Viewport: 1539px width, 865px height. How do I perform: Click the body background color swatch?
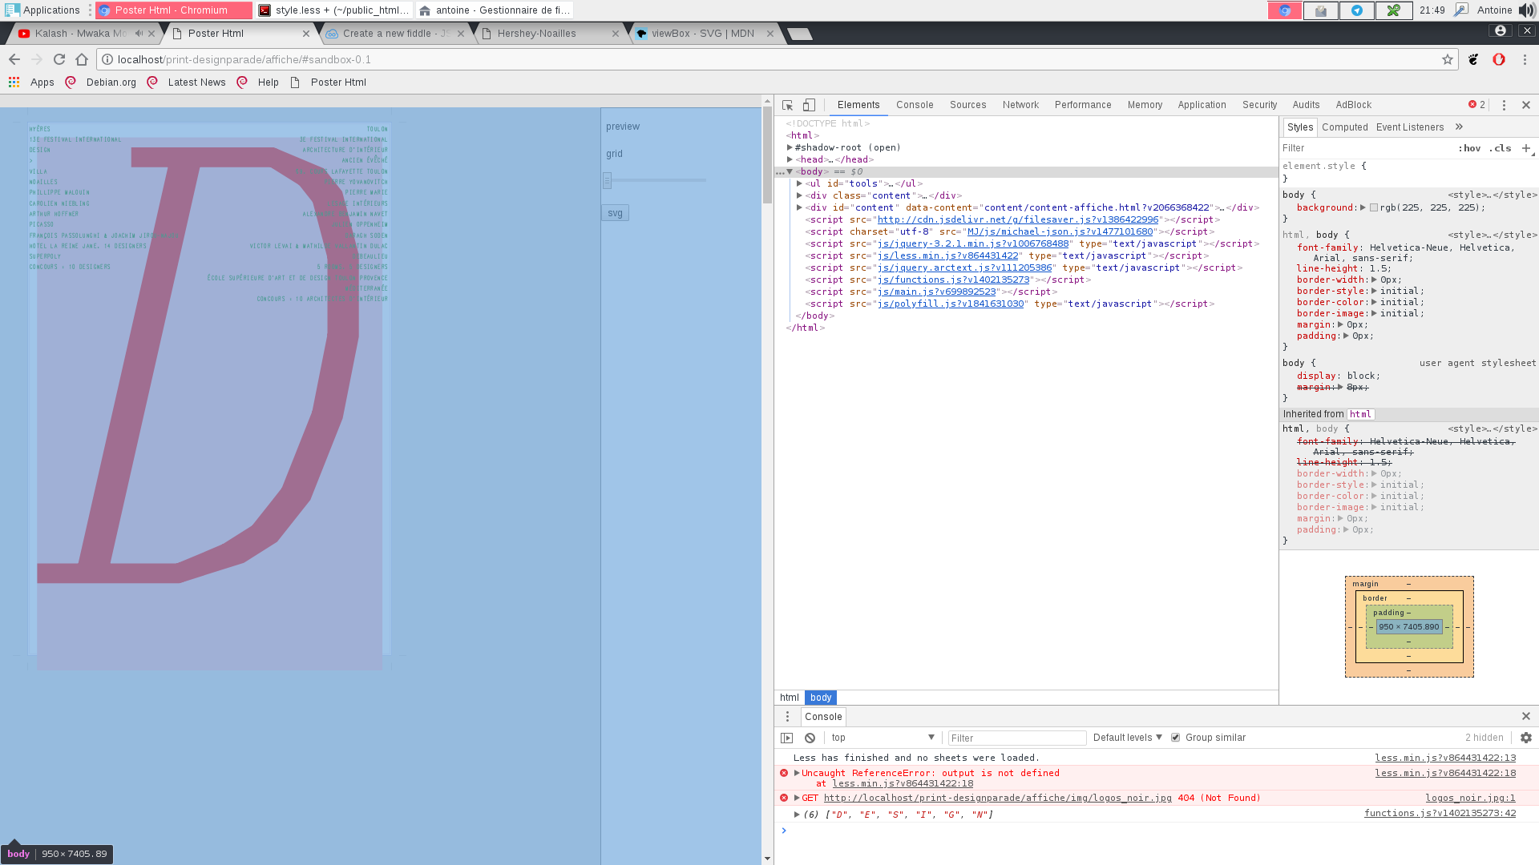click(1374, 207)
